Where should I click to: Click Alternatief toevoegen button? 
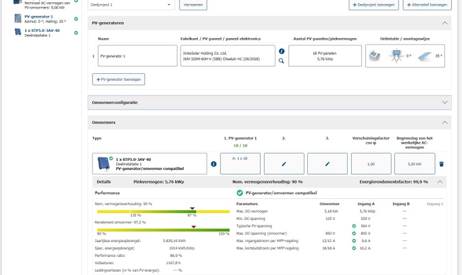click(426, 4)
